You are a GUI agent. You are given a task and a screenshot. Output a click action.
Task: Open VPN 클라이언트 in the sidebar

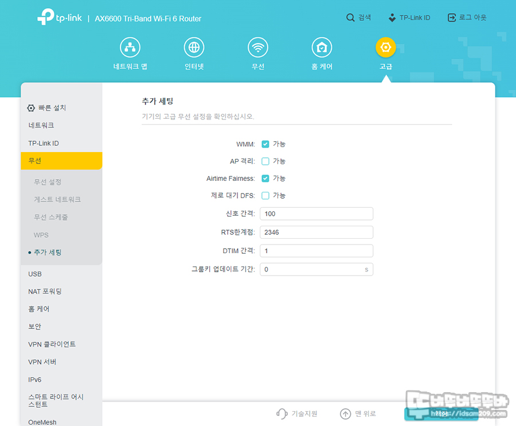point(52,344)
